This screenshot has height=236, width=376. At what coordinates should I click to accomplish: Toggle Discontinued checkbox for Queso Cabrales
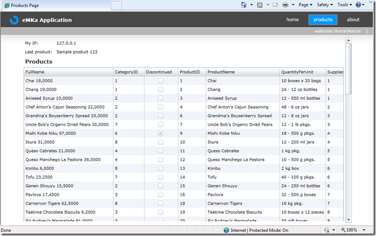161,151
